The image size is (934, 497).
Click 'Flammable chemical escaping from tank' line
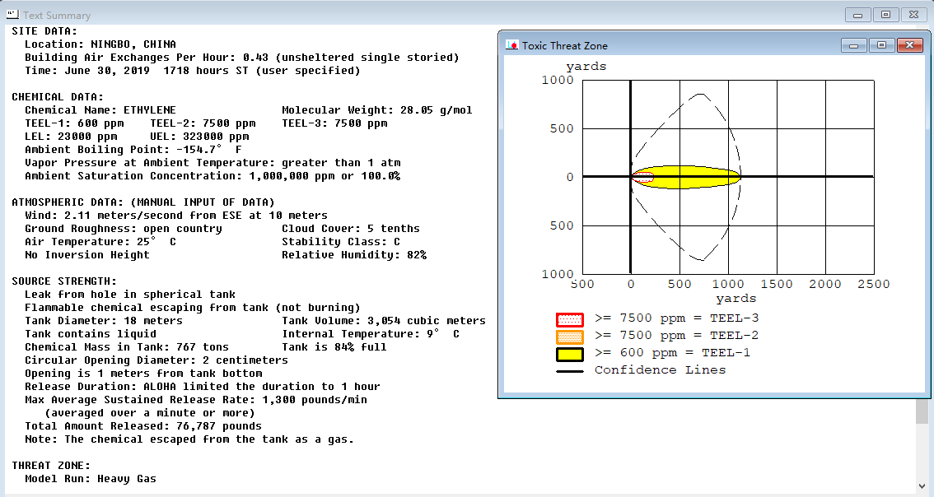coord(193,307)
